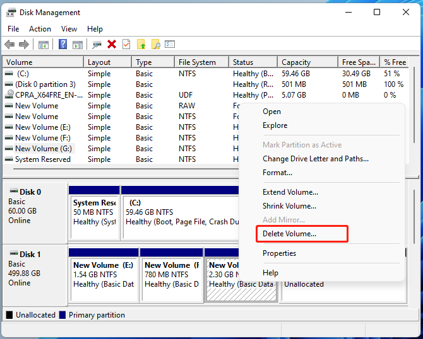The image size is (423, 339).
Task: Select Shrink Volume... in context menu
Action: (289, 206)
